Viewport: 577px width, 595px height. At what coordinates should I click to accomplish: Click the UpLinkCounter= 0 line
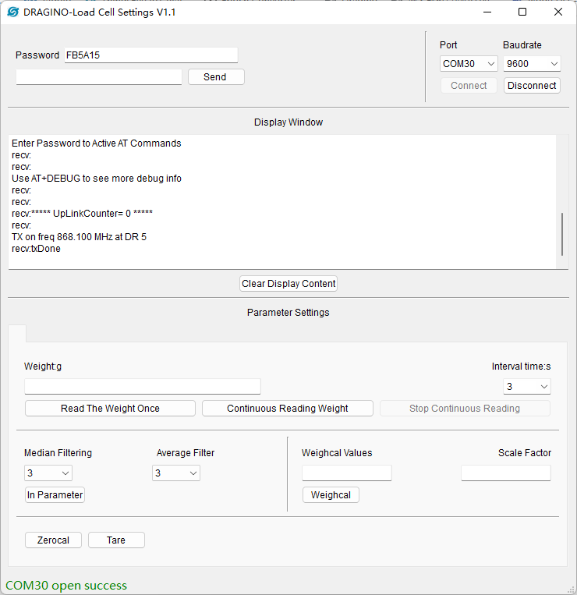click(x=82, y=214)
